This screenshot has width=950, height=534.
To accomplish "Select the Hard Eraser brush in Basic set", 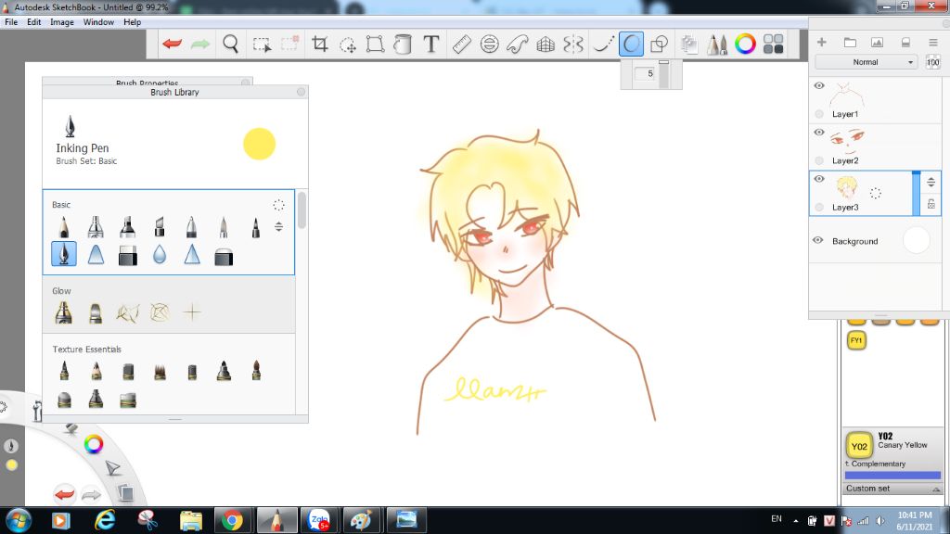I will tap(128, 256).
